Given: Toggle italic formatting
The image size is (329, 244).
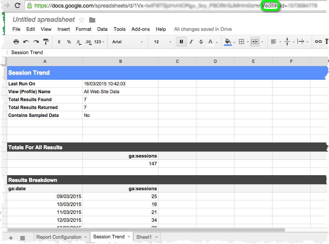Looking at the screenshot, I should (x=191, y=42).
